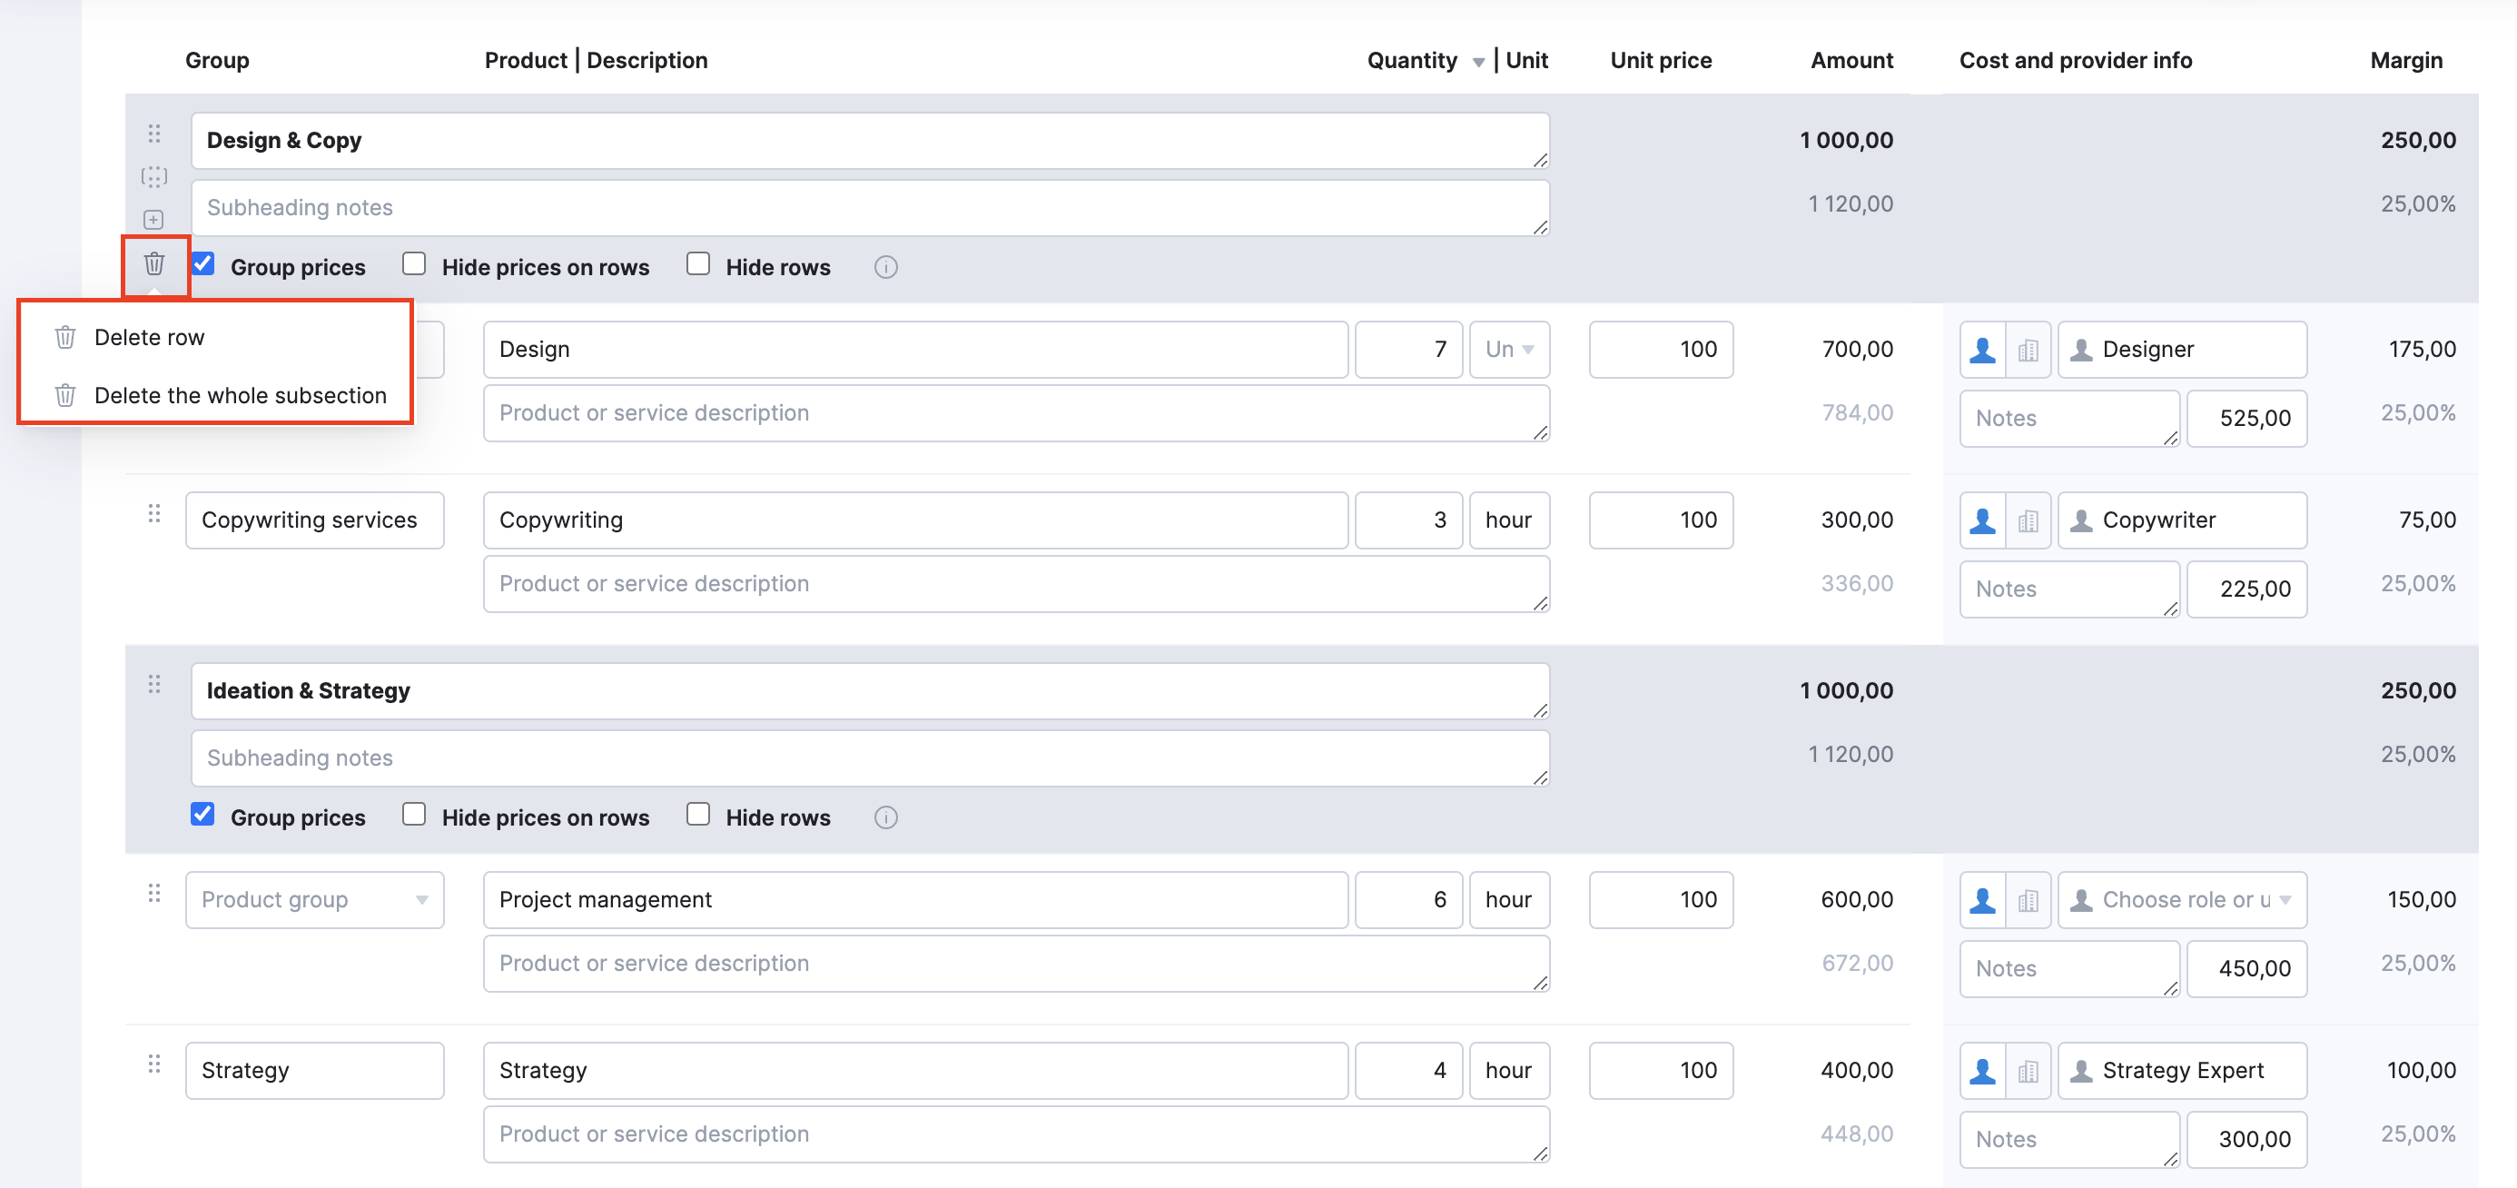Click the info icon next to Ideation & Strategy Hide rows

[x=885, y=817]
